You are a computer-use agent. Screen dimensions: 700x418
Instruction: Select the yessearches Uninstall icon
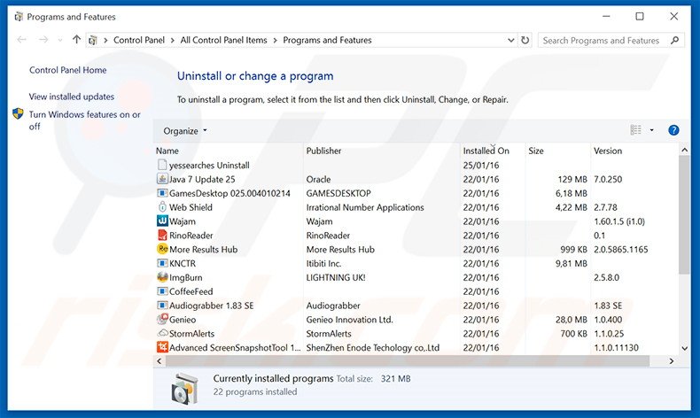point(162,165)
